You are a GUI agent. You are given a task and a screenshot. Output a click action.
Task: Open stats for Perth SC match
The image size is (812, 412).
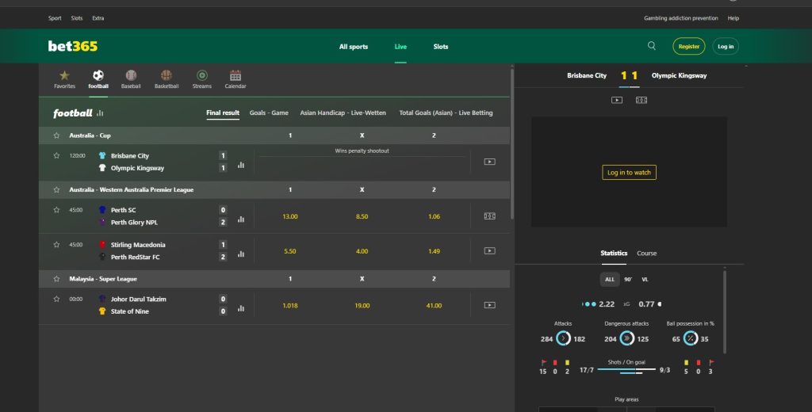click(241, 219)
